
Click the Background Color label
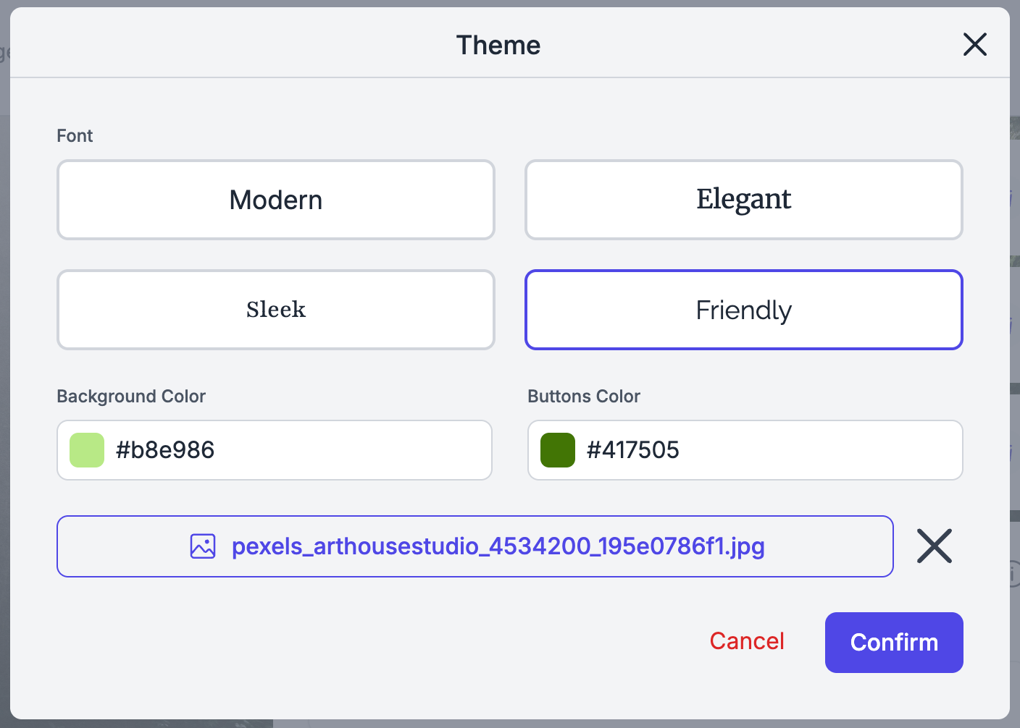[131, 397]
